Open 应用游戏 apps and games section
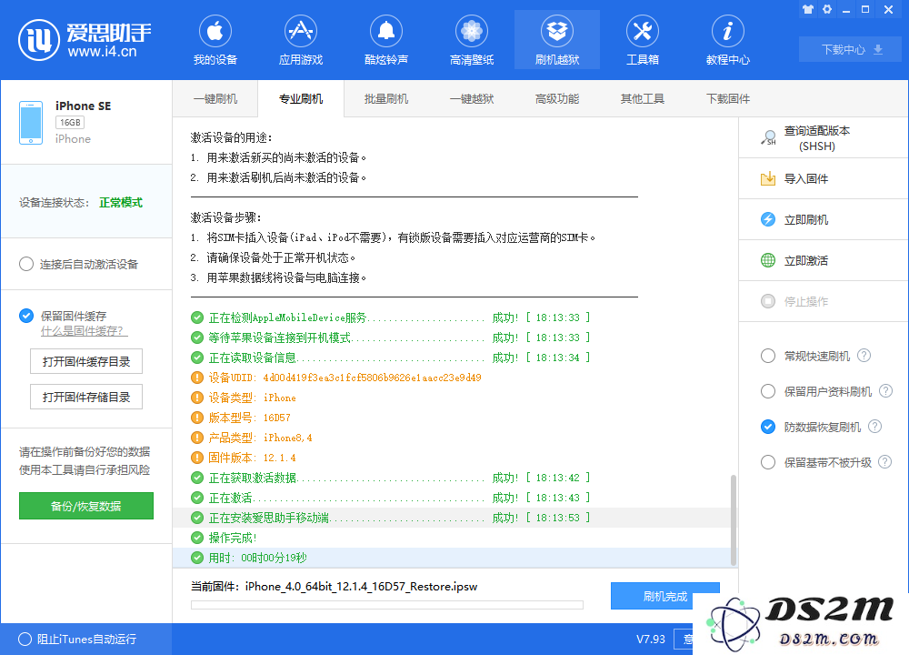Image resolution: width=909 pixels, height=655 pixels. click(x=300, y=39)
